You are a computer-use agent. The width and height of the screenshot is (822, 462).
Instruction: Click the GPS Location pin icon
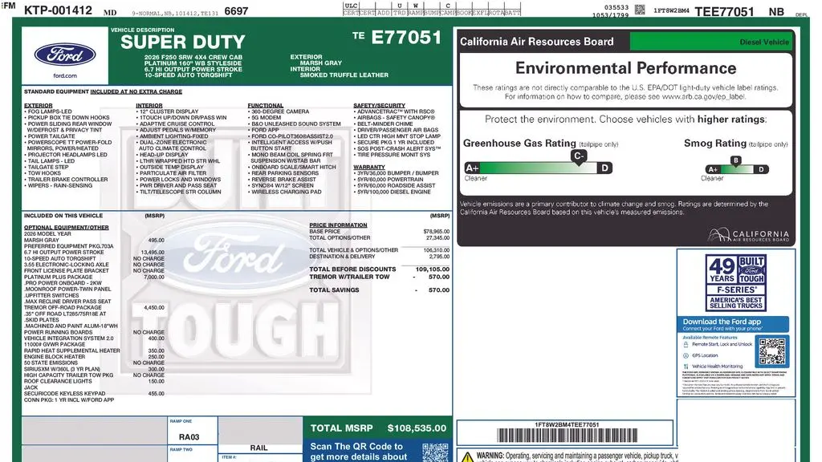(x=686, y=355)
